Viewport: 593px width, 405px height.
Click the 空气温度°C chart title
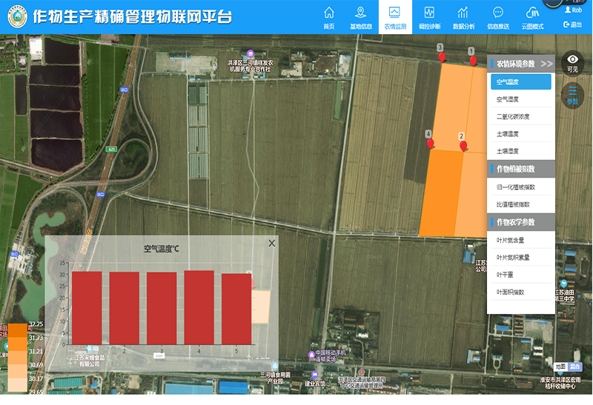click(162, 249)
